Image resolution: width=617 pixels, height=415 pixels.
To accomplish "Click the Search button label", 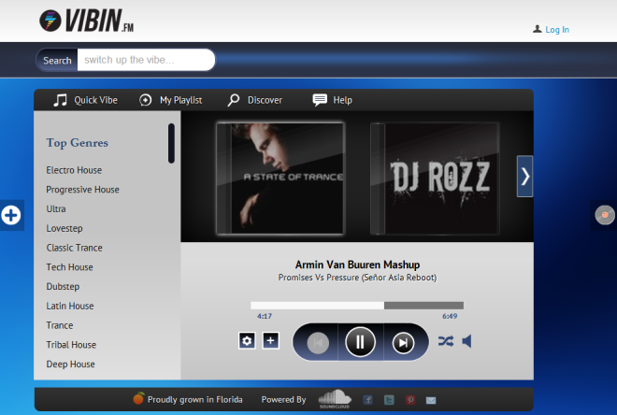I will coord(57,60).
